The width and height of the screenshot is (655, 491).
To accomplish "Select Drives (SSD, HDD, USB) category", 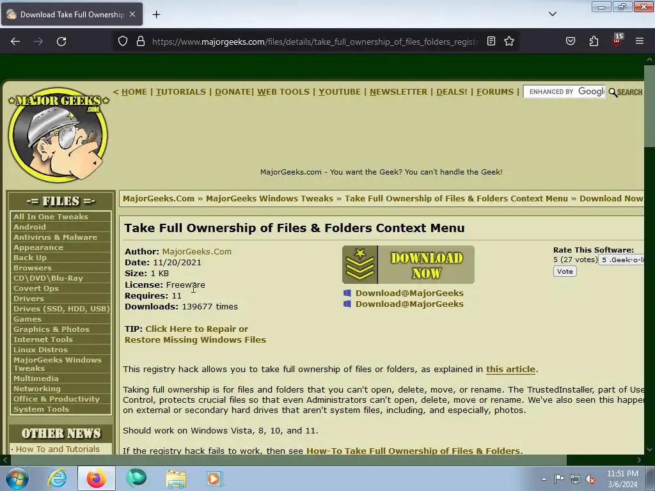I will (61, 309).
